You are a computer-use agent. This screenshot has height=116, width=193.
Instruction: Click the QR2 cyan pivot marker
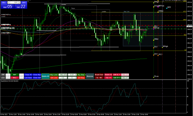pos(167,8)
